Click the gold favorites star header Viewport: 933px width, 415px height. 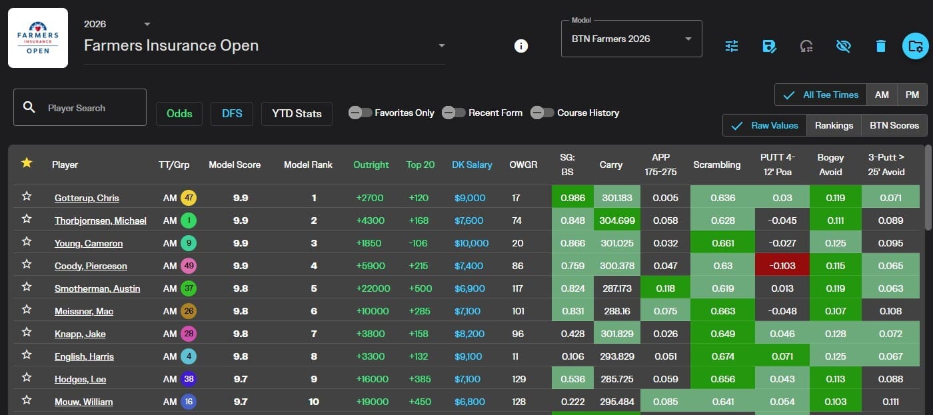point(27,163)
